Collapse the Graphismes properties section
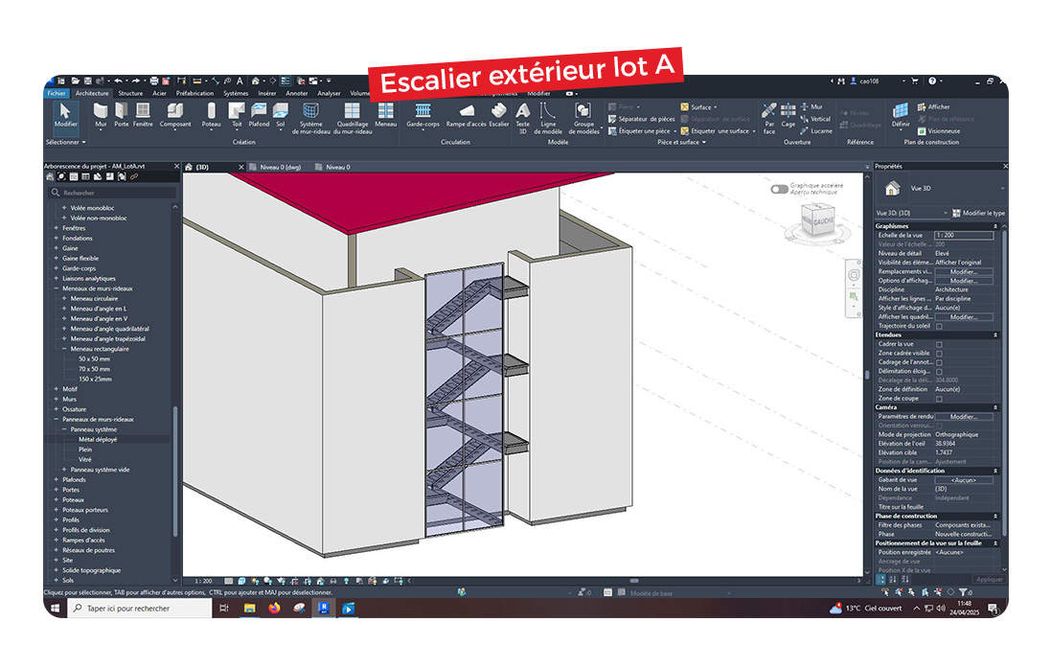This screenshot has height=668, width=1051. click(x=995, y=227)
